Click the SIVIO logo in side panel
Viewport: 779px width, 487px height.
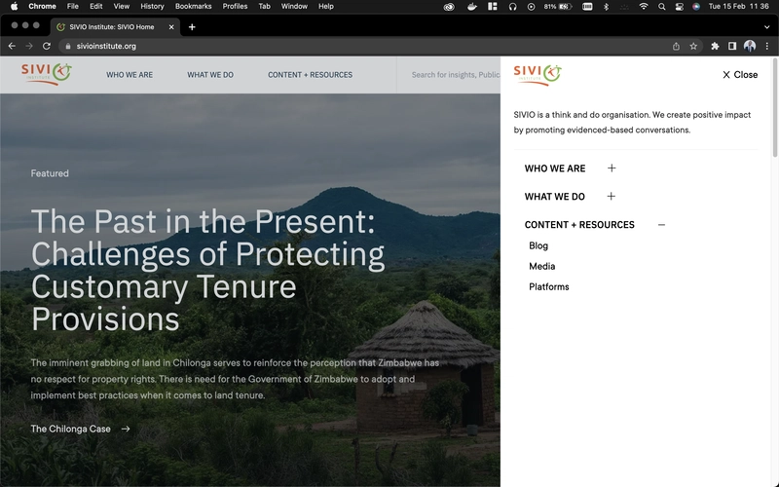[538, 73]
